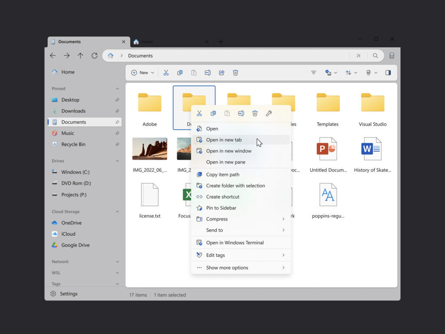The image size is (445, 334).
Task: Open the New item dropdown
Action: click(x=143, y=73)
